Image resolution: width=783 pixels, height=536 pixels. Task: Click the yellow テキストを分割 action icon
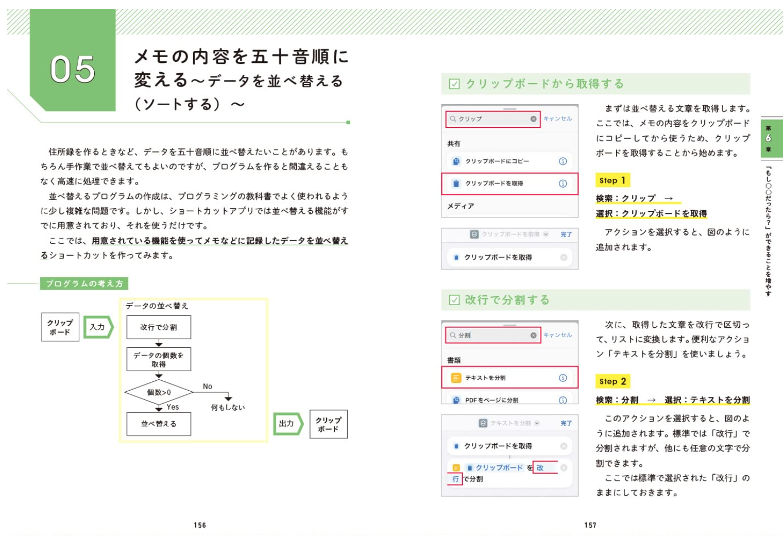pos(456,378)
